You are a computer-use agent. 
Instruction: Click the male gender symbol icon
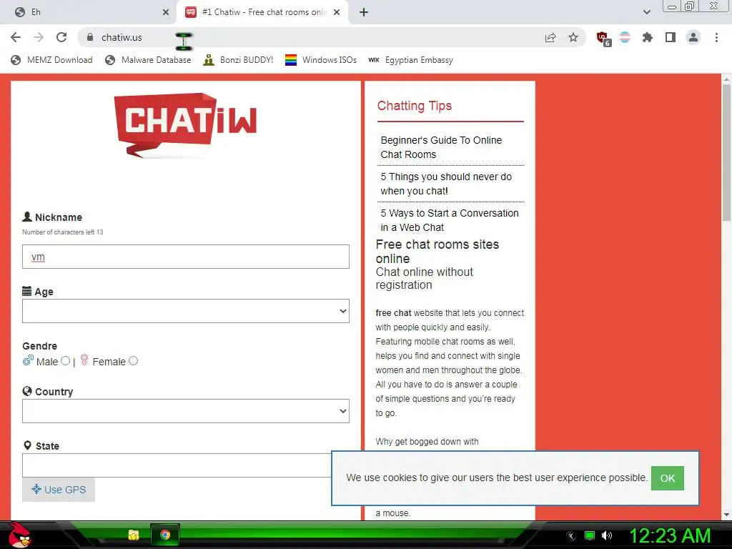[x=28, y=360]
